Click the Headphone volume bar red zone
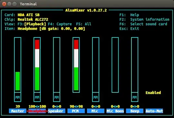This screenshot has width=174, height=118. pos(37,44)
